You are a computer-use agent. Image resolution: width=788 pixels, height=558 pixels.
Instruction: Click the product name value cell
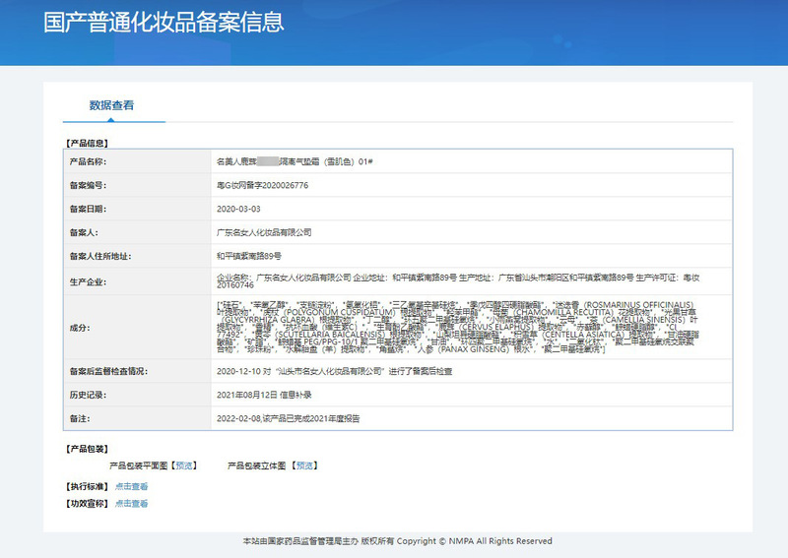tap(294, 160)
